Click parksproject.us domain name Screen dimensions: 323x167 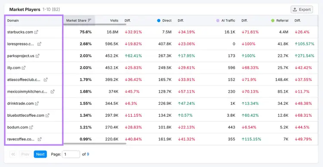21,56
